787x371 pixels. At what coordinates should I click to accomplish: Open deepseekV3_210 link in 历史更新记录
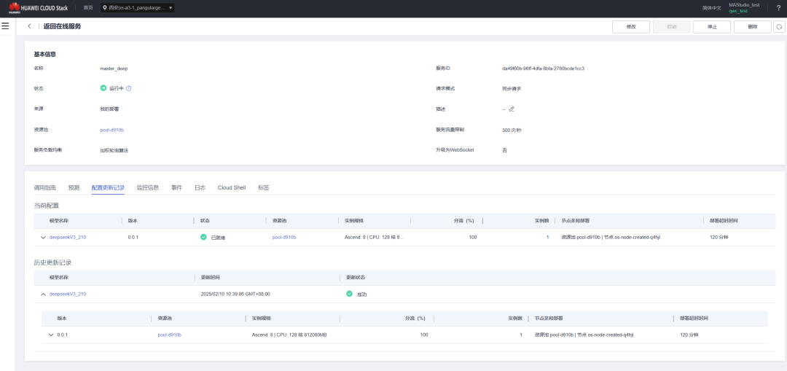(68, 294)
